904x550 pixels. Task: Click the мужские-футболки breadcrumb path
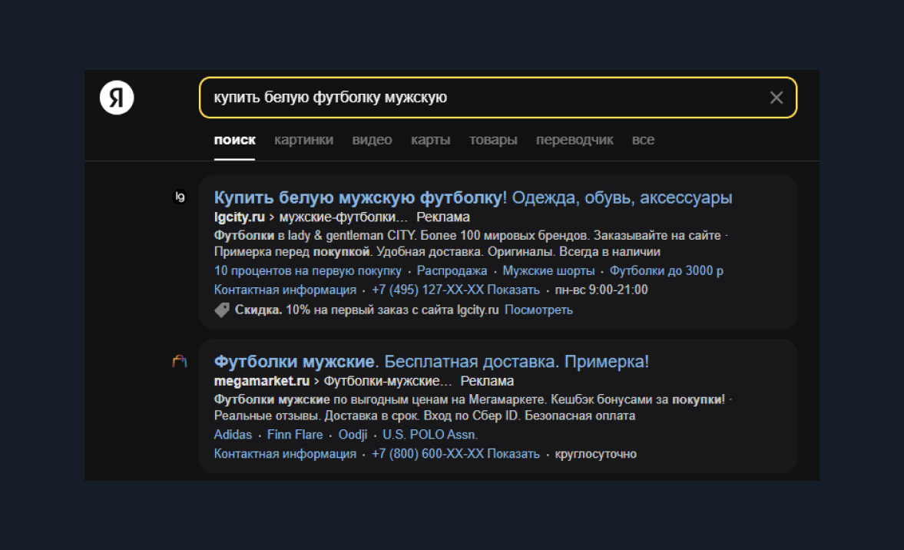tap(343, 217)
